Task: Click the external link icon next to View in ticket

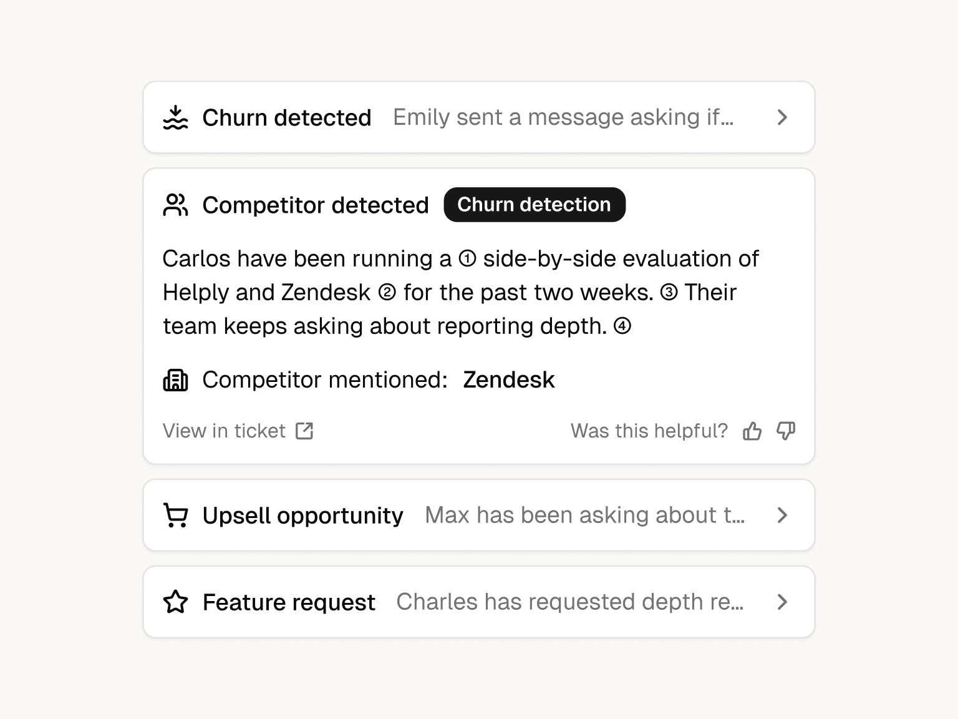Action: (x=304, y=431)
